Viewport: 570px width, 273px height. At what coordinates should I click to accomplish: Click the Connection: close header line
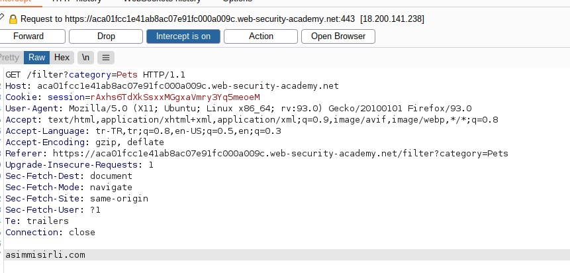pyautogui.click(x=50, y=232)
